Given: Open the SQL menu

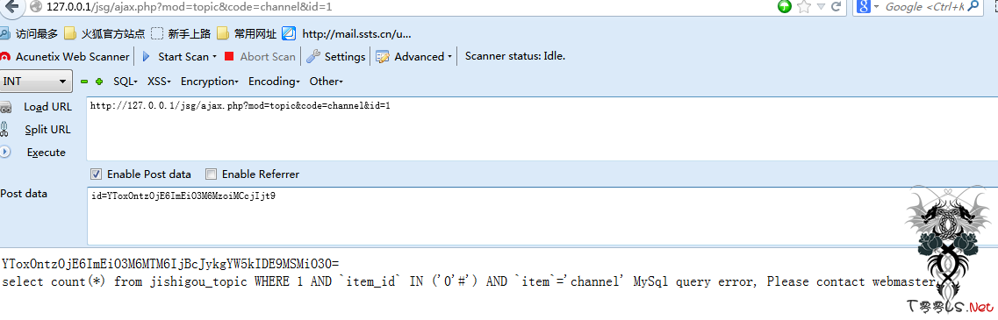Looking at the screenshot, I should pos(126,82).
